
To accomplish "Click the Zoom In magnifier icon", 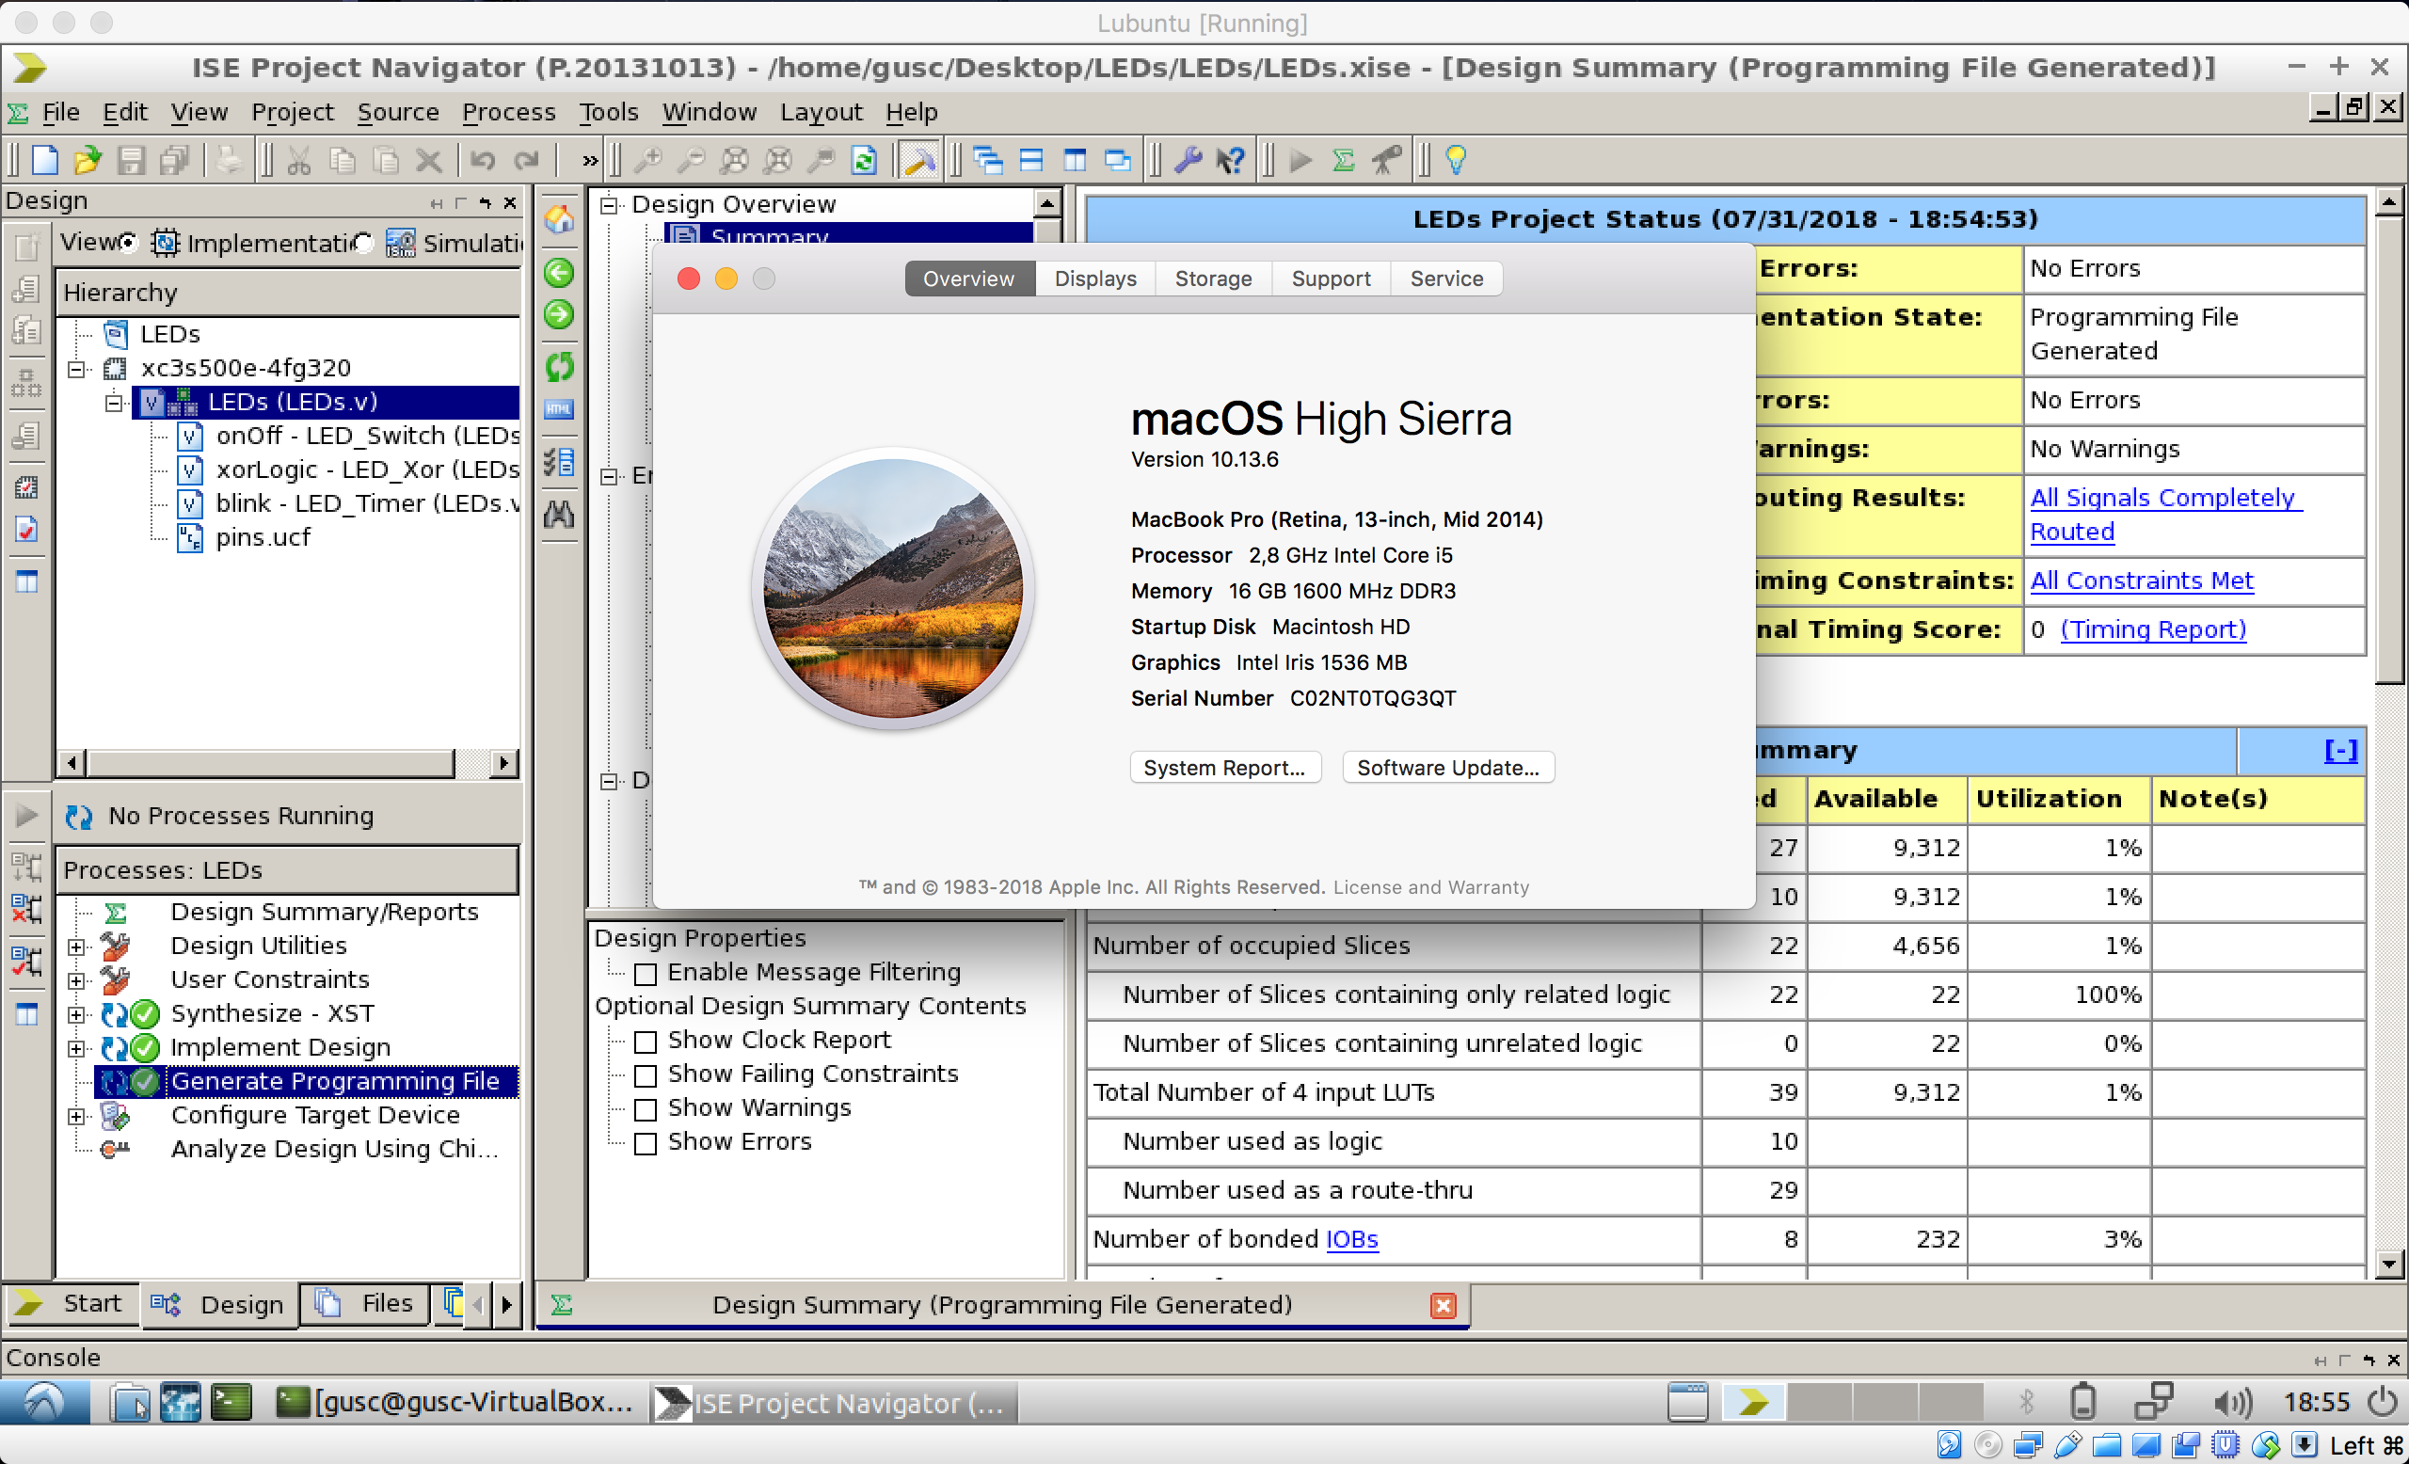I will click(x=648, y=159).
